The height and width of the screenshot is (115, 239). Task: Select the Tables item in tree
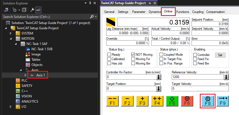tap(36, 59)
